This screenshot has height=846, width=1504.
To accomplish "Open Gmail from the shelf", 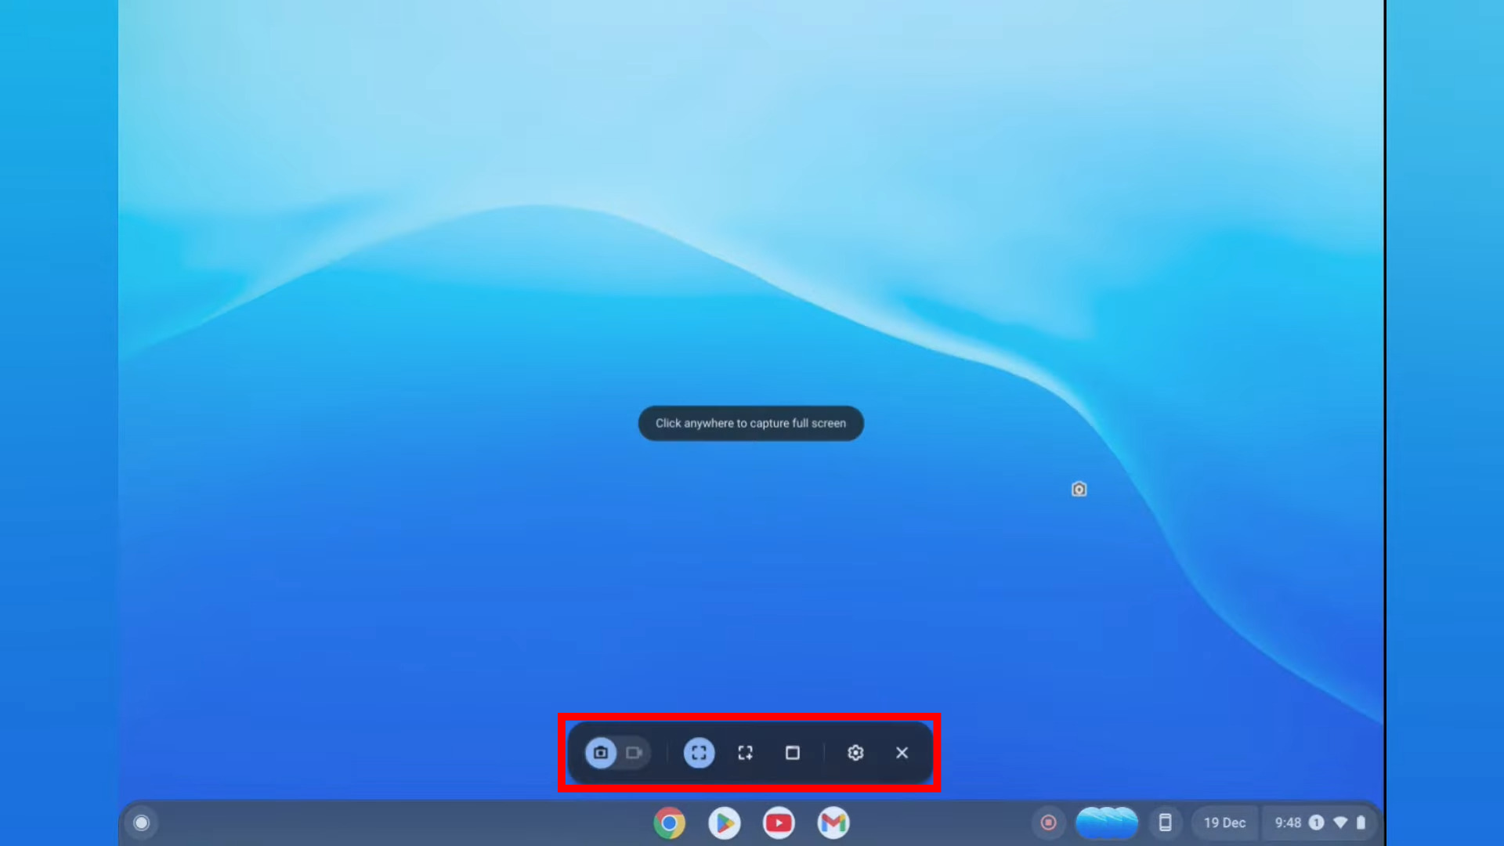I will click(833, 822).
